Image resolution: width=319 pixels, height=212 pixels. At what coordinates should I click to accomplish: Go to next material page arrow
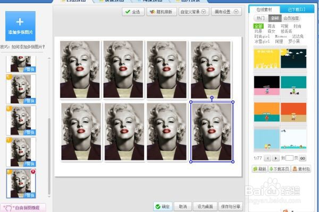275,158
